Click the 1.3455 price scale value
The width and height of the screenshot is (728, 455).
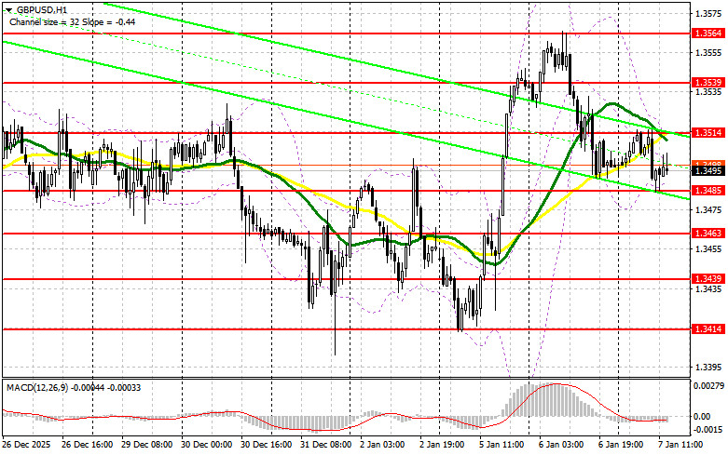tap(708, 249)
